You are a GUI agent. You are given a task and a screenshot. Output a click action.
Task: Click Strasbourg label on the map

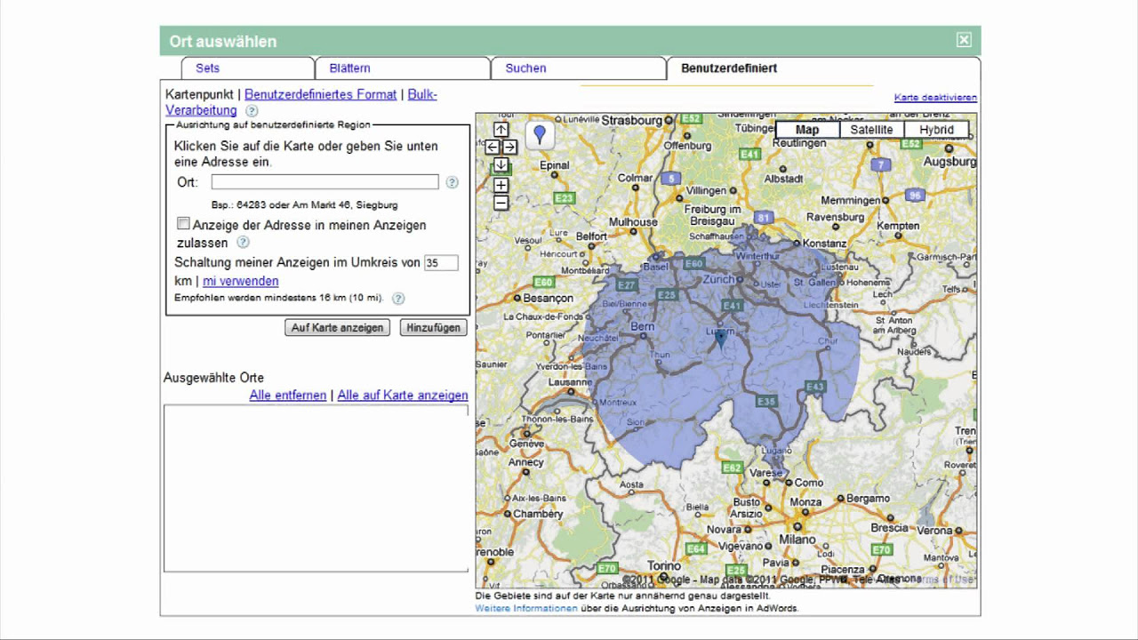coord(632,120)
